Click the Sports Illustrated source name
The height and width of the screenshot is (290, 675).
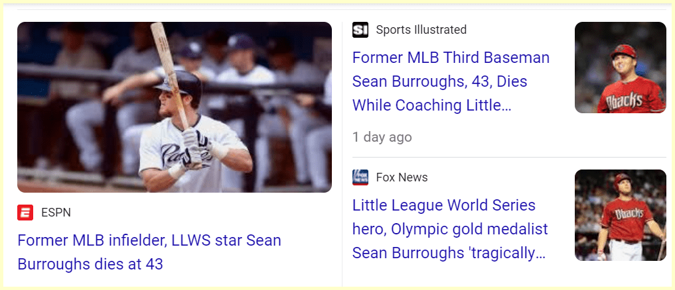pyautogui.click(x=421, y=30)
